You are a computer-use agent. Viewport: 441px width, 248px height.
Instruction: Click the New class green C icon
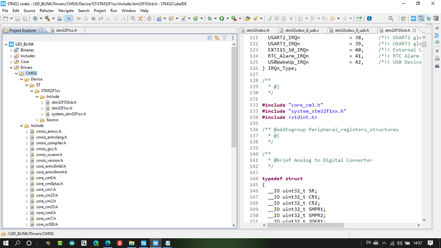point(196,19)
